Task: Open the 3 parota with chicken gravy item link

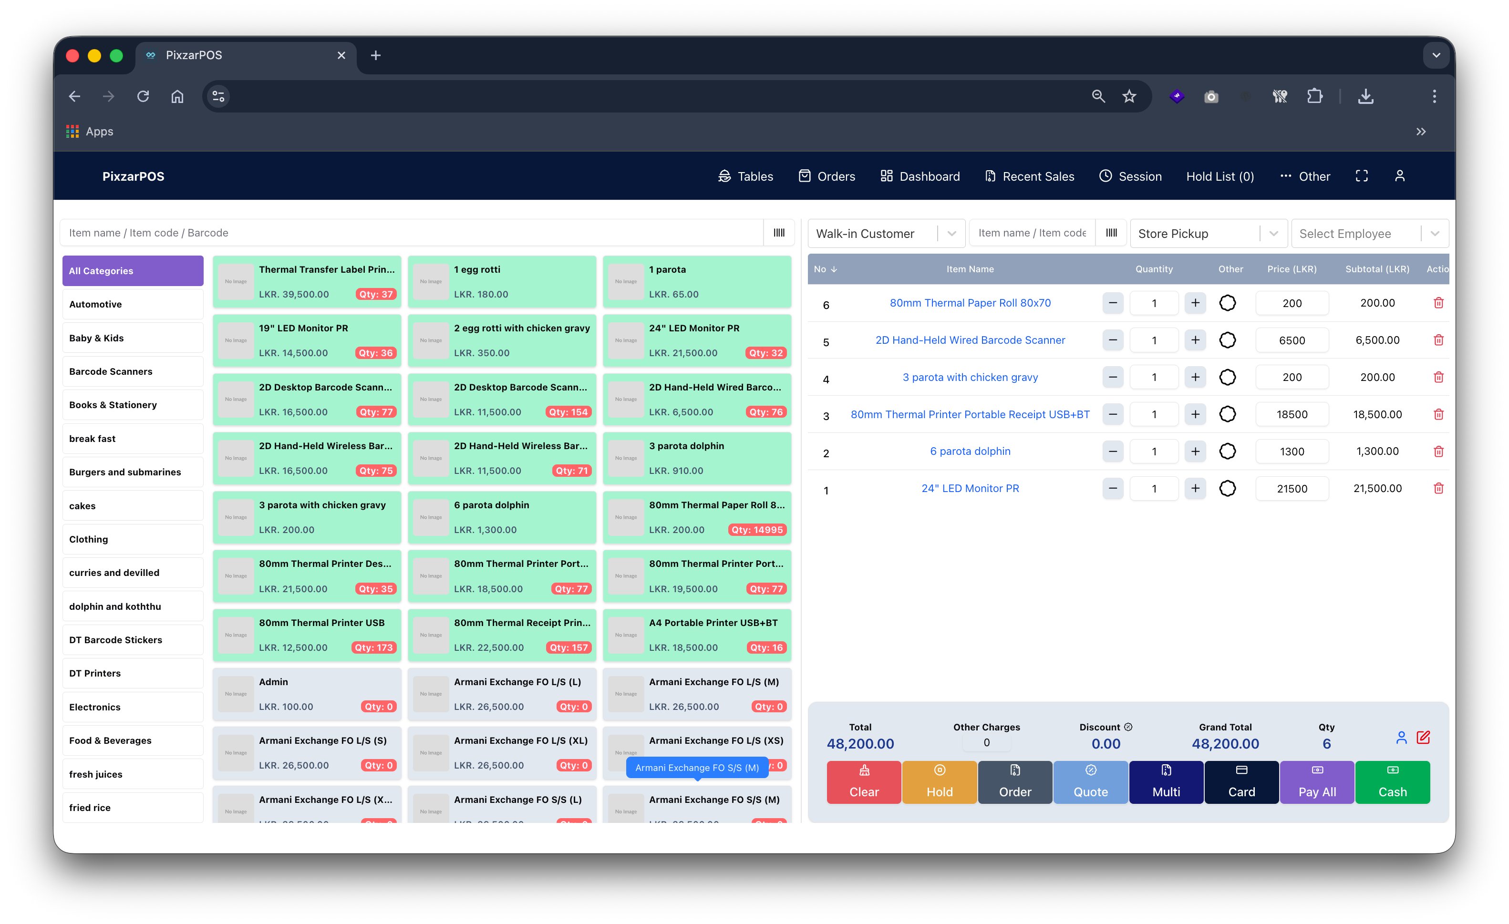Action: coord(970,377)
